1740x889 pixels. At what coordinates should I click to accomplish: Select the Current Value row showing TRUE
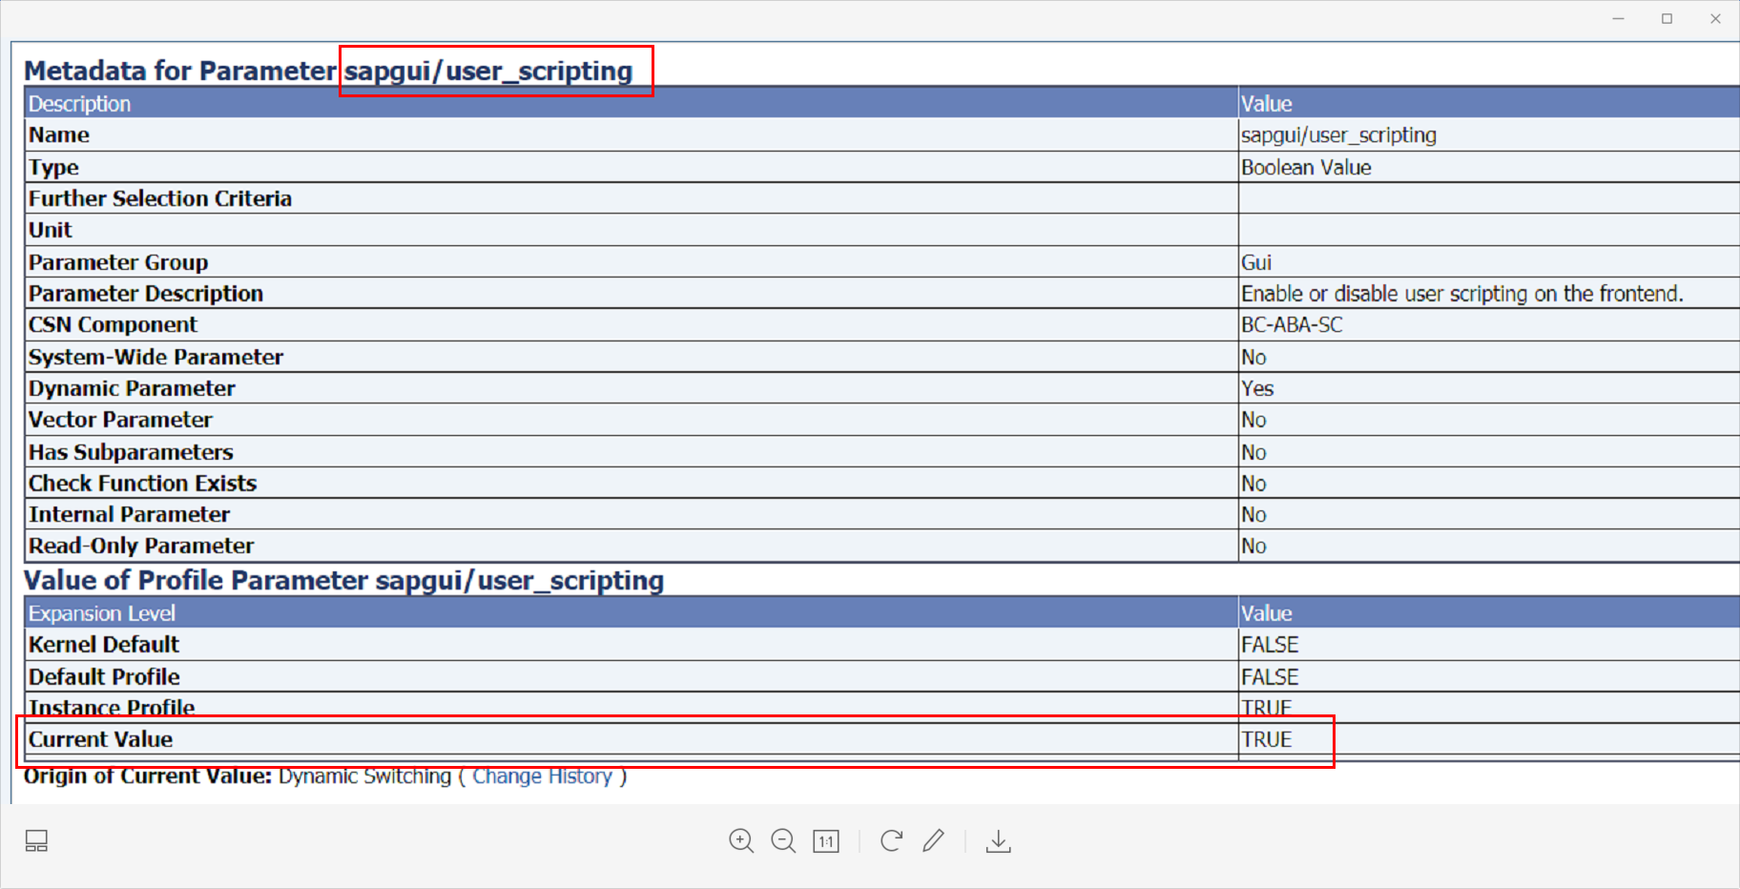(1267, 739)
